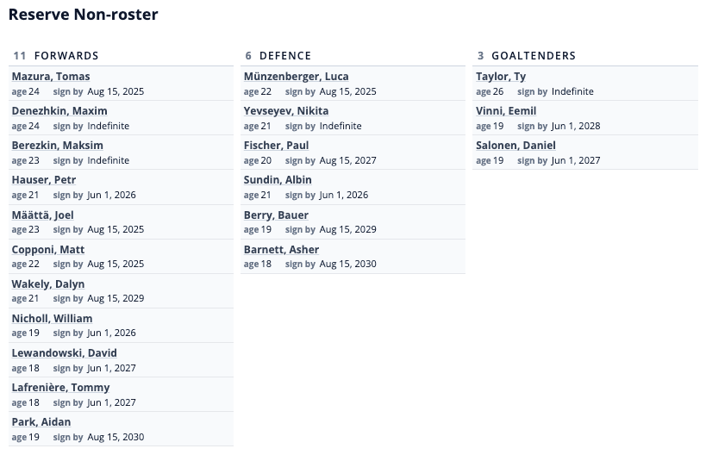Open Albin Sundin's player page
The height and width of the screenshot is (461, 706).
pyautogui.click(x=278, y=180)
